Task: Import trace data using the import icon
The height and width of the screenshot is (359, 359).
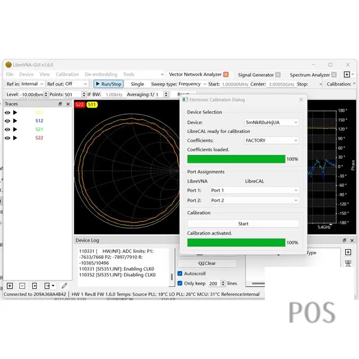Action: [x=35, y=286]
